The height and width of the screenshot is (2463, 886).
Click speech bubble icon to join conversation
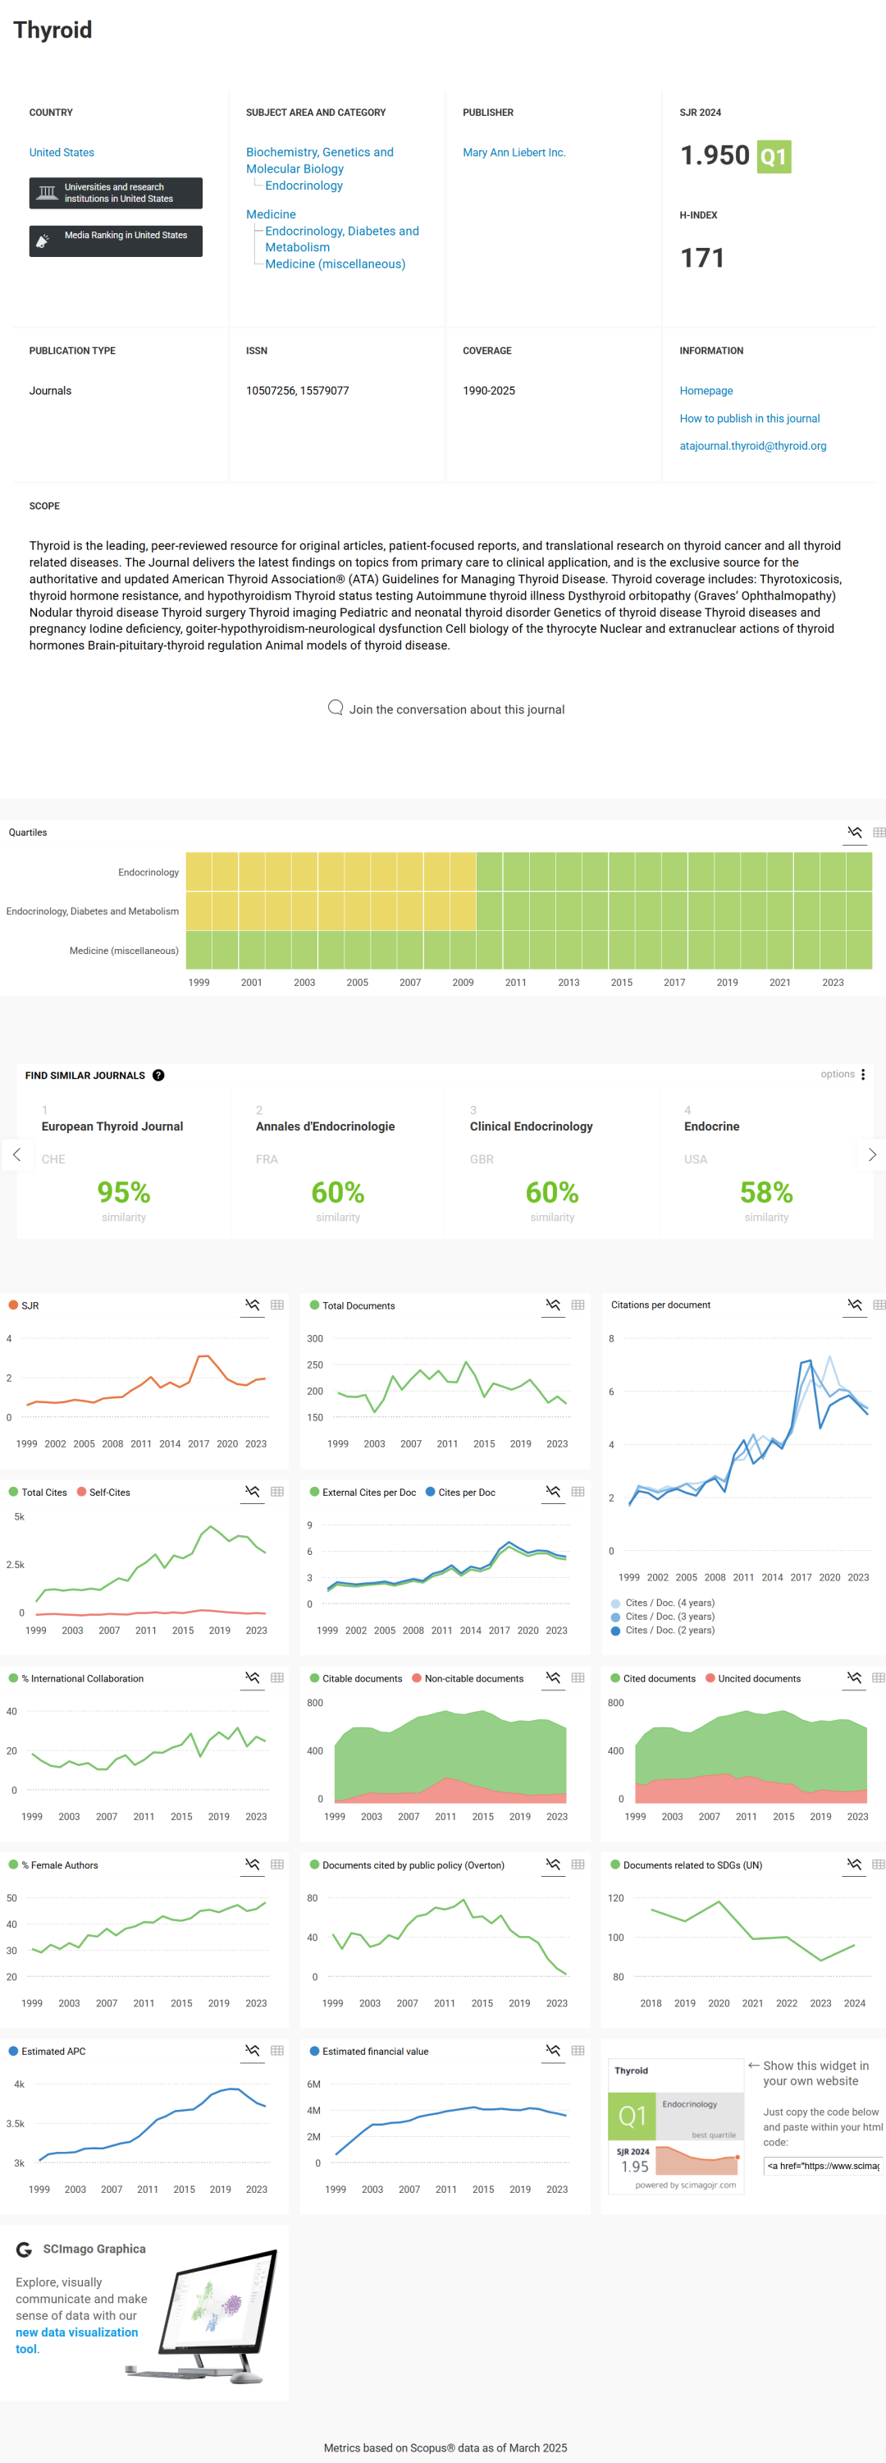click(x=336, y=708)
